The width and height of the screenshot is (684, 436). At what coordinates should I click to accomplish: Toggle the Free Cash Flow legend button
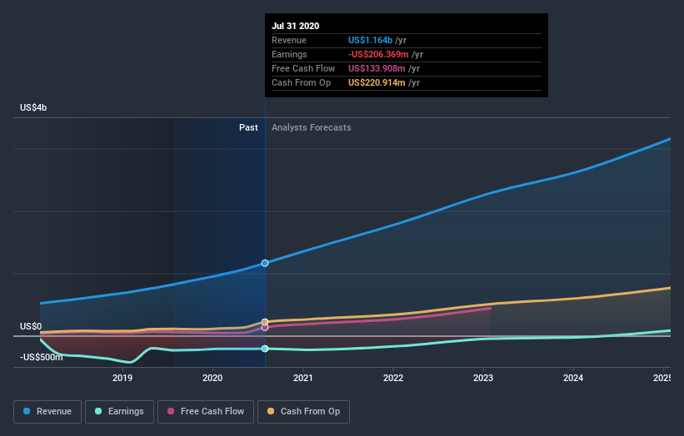pyautogui.click(x=206, y=412)
